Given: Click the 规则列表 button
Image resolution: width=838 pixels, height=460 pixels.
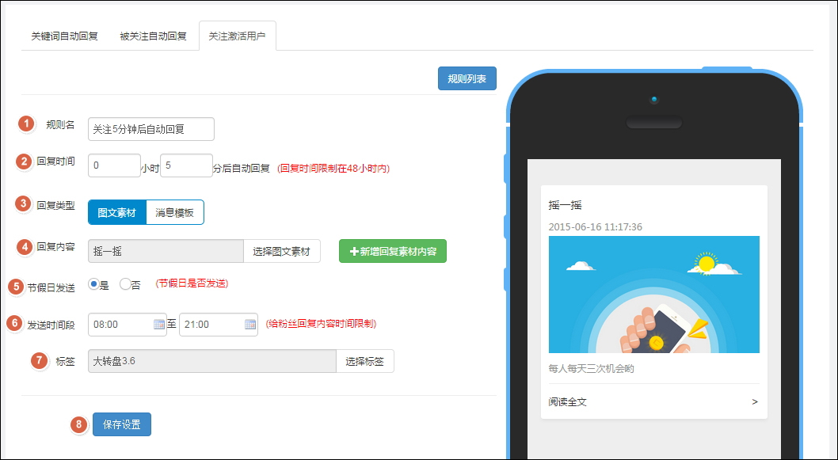Looking at the screenshot, I should click(x=467, y=78).
